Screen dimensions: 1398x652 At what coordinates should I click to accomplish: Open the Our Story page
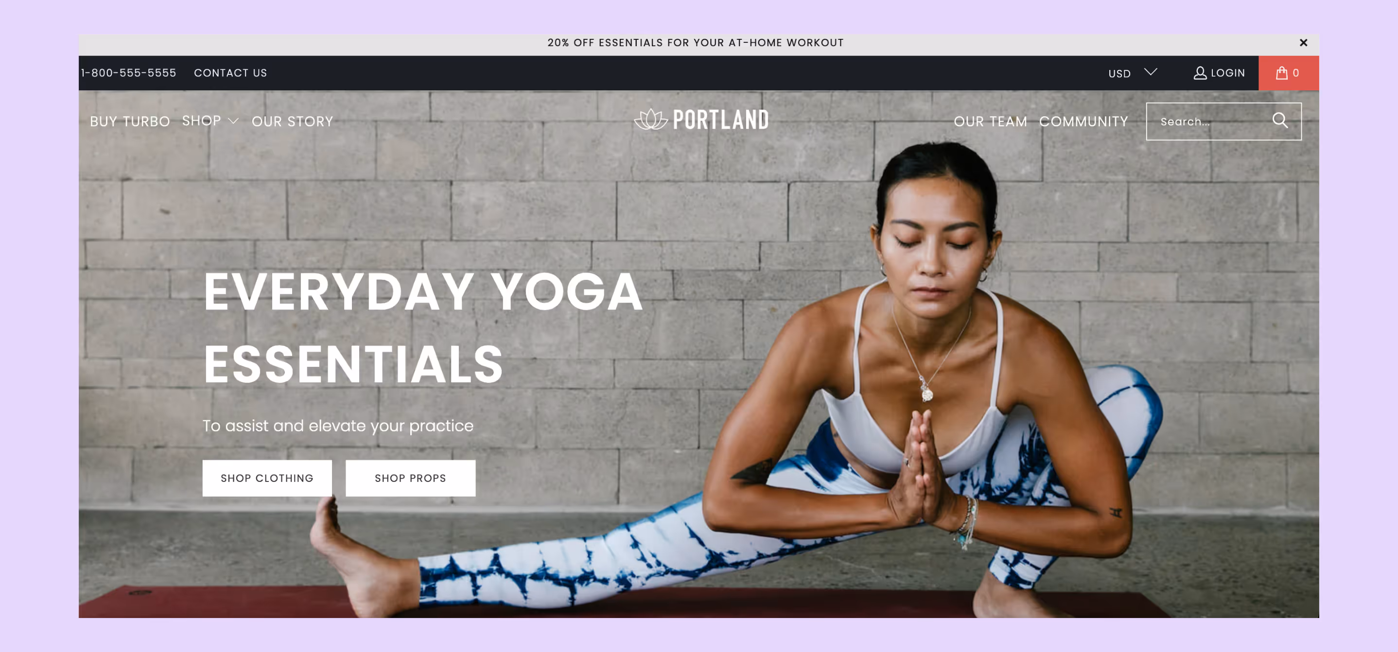[293, 121]
